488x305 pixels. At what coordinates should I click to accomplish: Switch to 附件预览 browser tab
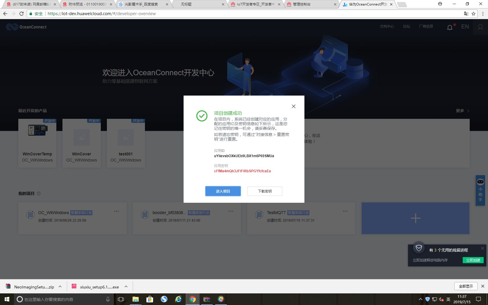tap(88, 4)
